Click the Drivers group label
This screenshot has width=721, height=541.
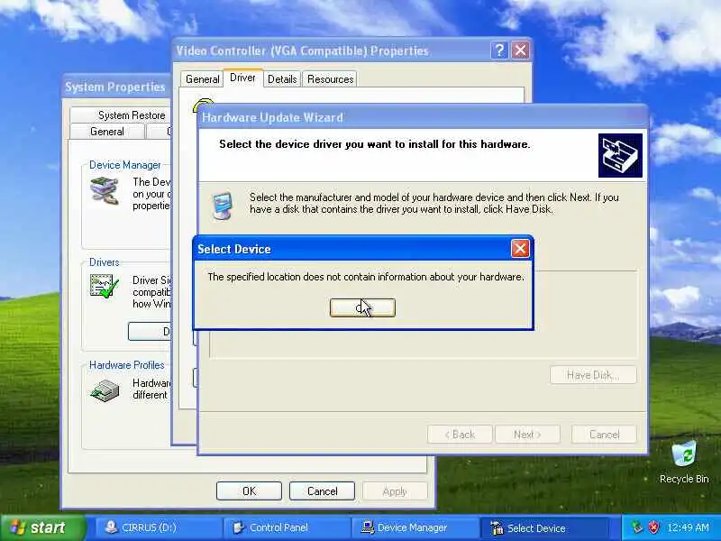104,262
